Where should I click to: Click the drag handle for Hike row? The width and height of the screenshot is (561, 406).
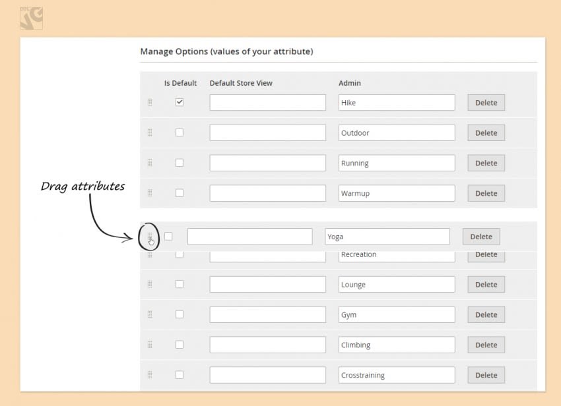coord(150,103)
